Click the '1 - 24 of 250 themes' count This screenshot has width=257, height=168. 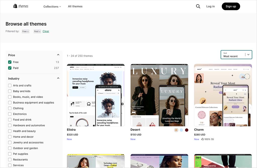point(80,56)
